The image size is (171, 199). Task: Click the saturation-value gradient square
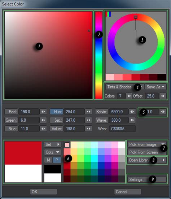click(48, 55)
